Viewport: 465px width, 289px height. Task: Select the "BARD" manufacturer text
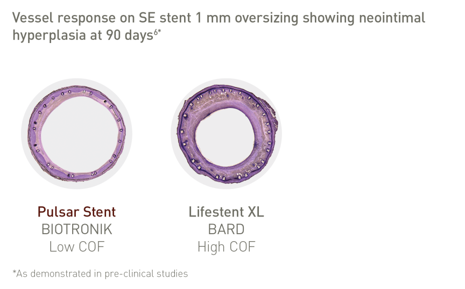pos(226,229)
